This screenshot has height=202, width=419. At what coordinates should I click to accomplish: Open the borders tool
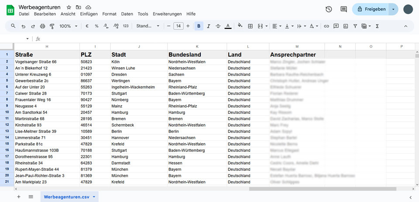[x=251, y=26]
